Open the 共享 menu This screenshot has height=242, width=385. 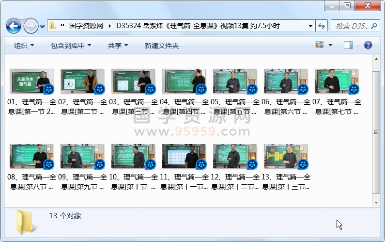pos(118,46)
